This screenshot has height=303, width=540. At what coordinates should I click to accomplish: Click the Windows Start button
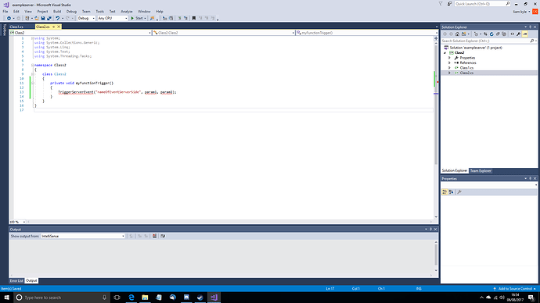pos(6,298)
